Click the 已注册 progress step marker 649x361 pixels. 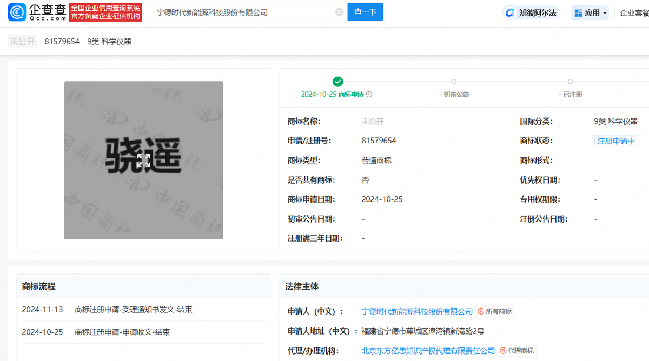click(x=570, y=82)
